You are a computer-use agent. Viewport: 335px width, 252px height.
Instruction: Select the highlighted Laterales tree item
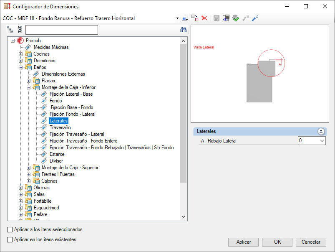pos(58,121)
